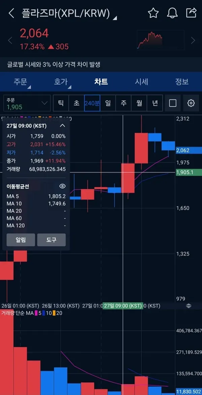Select the 월 monthly interval
Image resolution: width=202 pixels, height=395 pixels.
139,103
